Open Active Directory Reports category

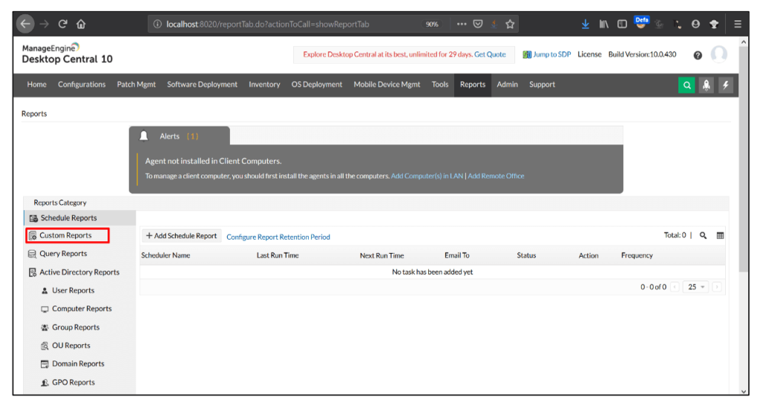(x=79, y=272)
